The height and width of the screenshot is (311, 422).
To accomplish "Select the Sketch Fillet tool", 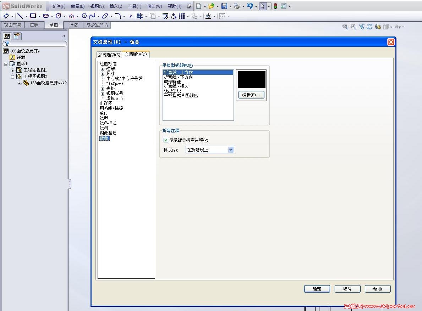I will (x=118, y=16).
